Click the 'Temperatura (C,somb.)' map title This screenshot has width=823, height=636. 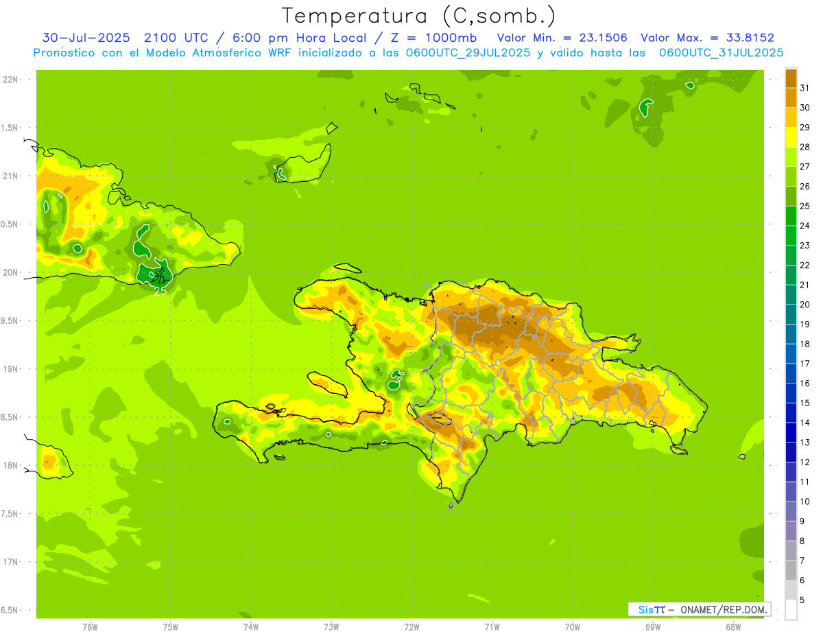tap(419, 16)
